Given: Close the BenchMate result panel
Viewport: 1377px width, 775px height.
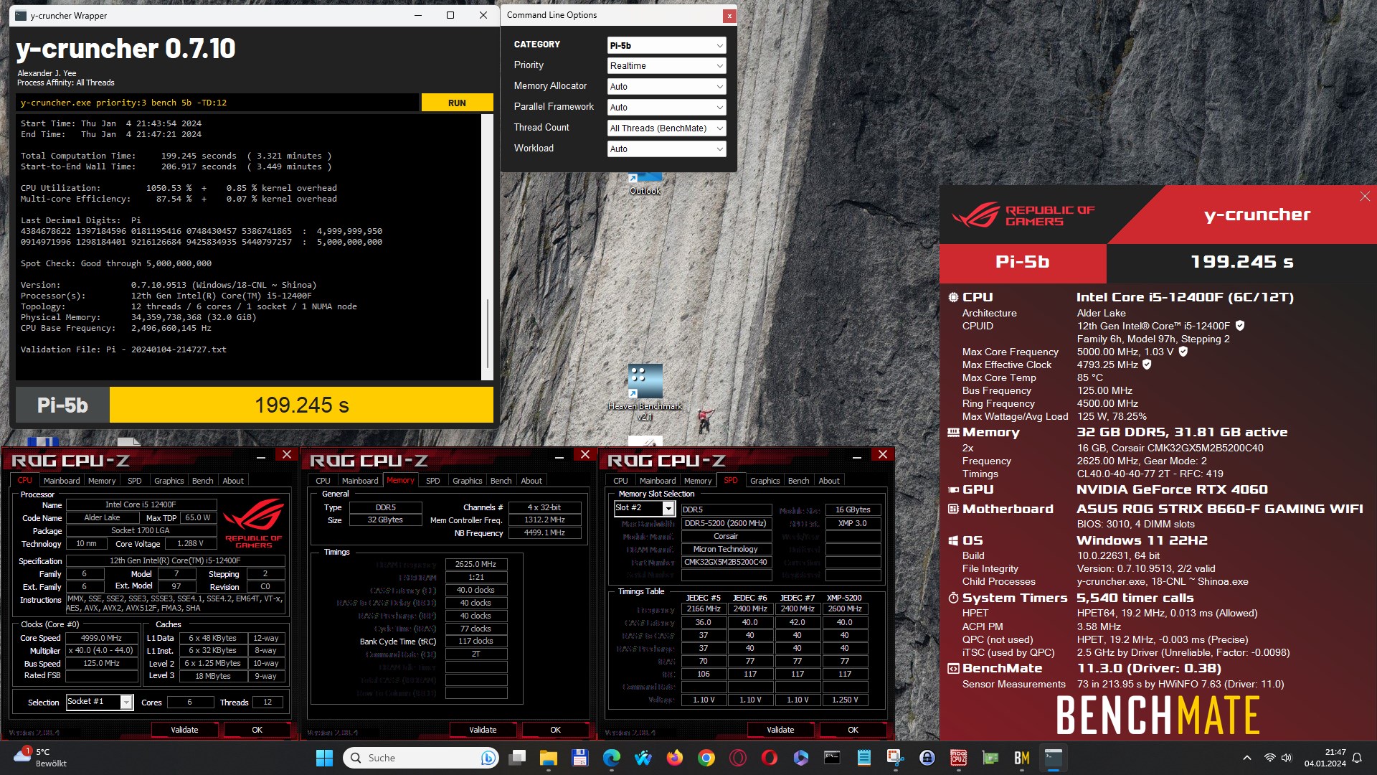Looking at the screenshot, I should [x=1365, y=197].
